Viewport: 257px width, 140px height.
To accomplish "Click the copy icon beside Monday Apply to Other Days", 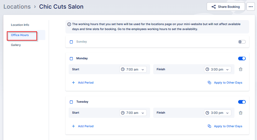I will click(209, 83).
